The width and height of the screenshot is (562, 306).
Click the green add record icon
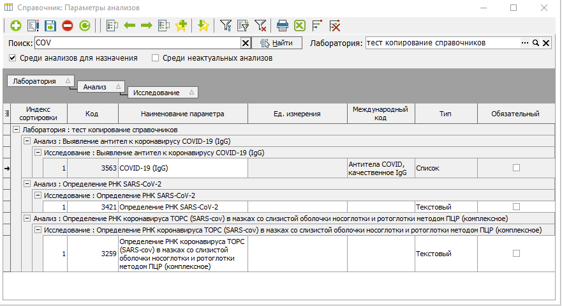click(15, 26)
